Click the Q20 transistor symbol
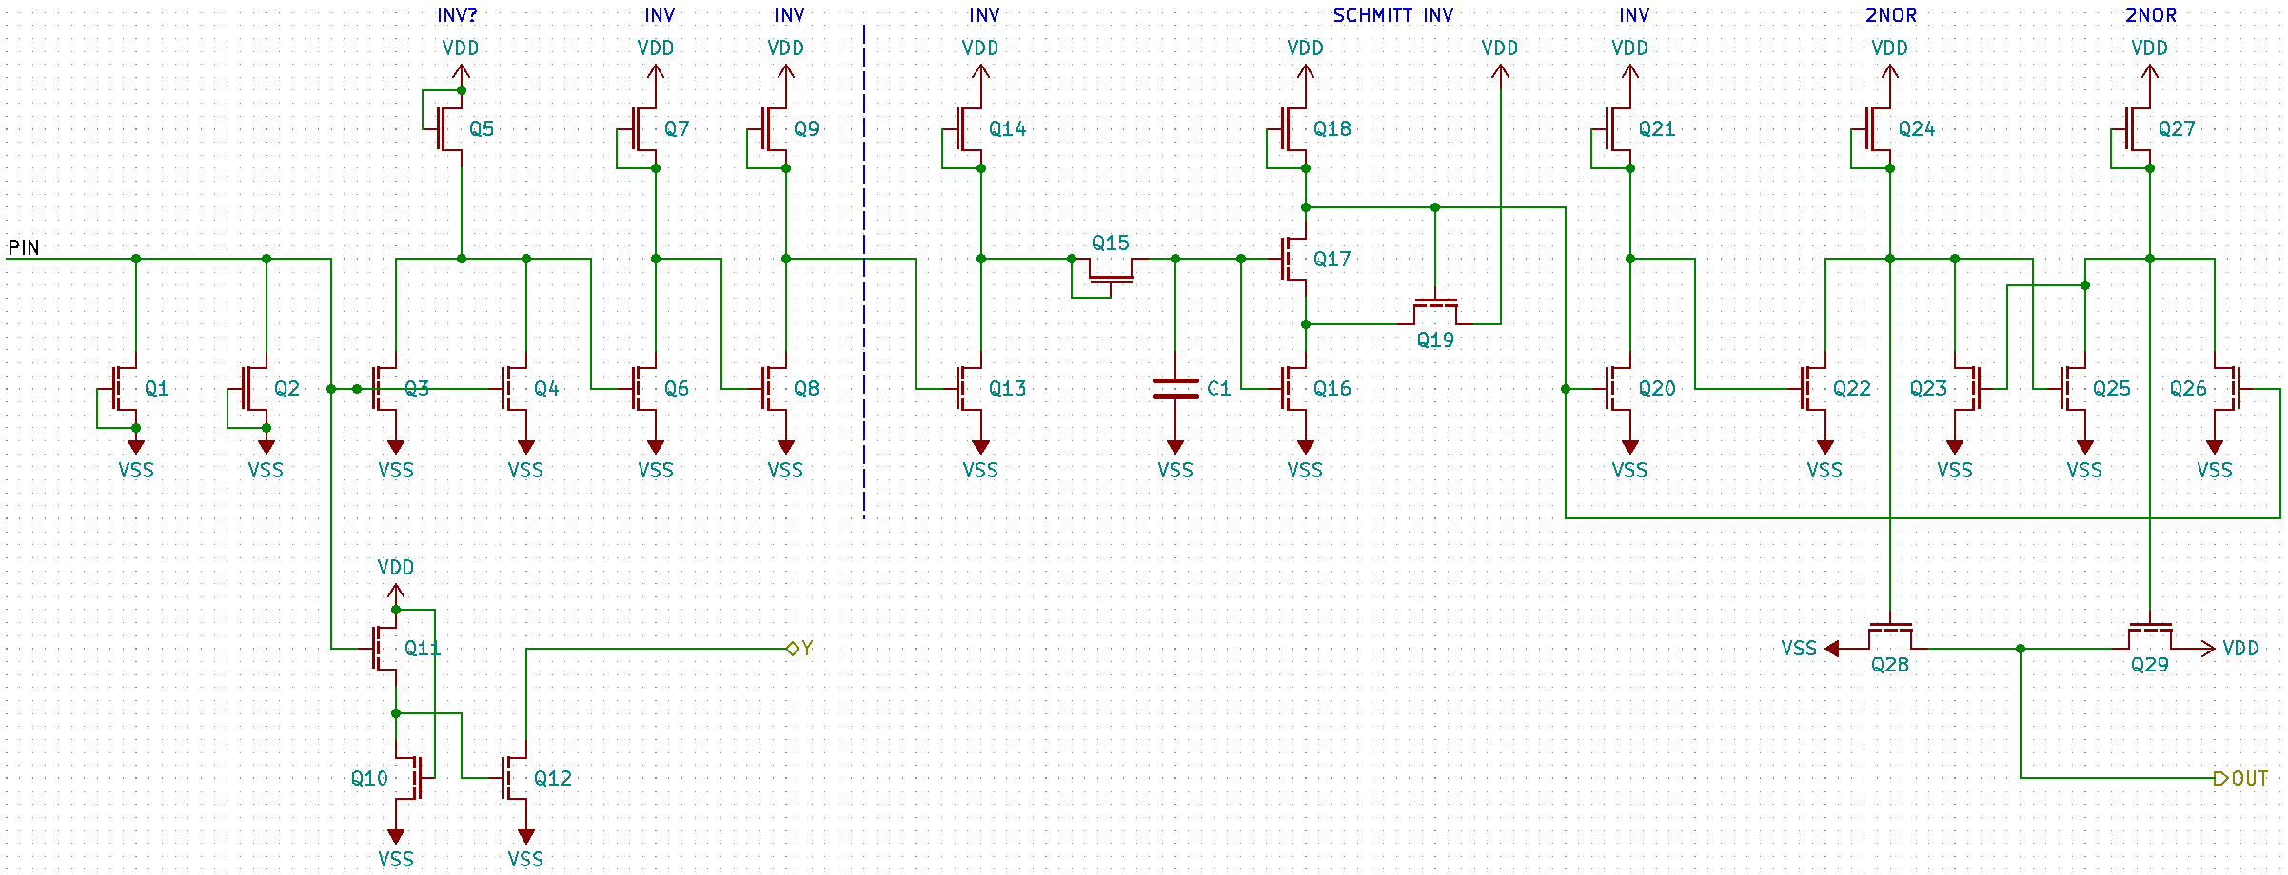Screen dimensions: 2288x875 (x=1619, y=389)
